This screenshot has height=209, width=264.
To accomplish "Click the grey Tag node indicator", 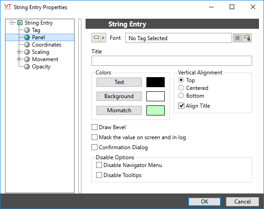I will pos(27,30).
